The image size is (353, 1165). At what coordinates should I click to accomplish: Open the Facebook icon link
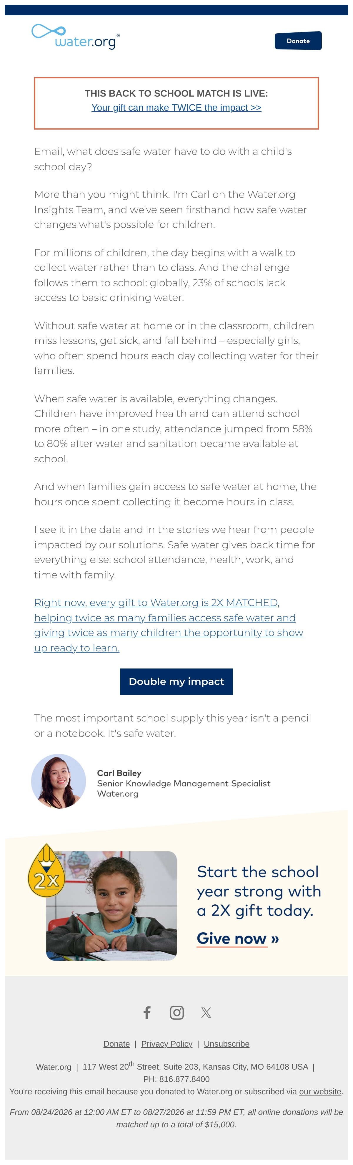(147, 1012)
